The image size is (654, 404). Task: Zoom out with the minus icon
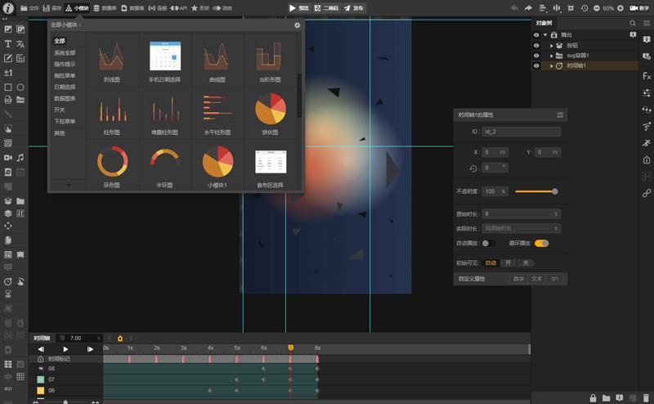coord(597,8)
